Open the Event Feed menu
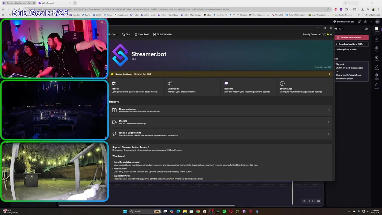The height and width of the screenshot is (215, 382). coord(141,34)
